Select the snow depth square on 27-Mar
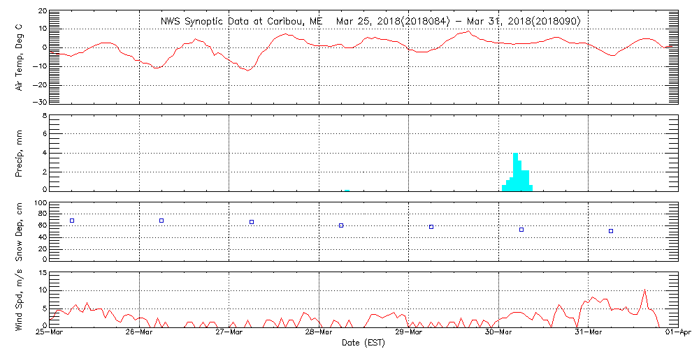This screenshot has height=349, width=699. [252, 222]
